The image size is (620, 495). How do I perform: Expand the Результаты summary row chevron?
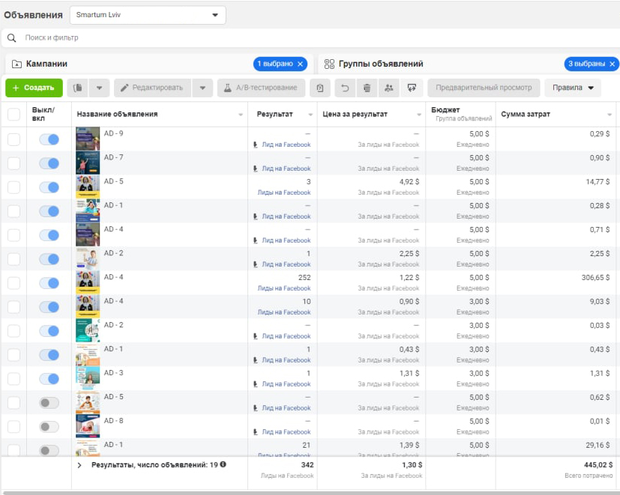(80, 465)
